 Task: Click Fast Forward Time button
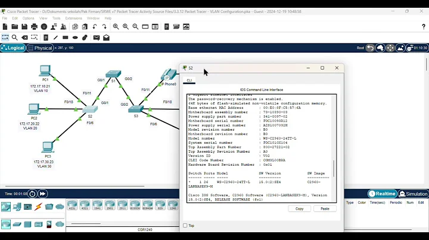43,194
